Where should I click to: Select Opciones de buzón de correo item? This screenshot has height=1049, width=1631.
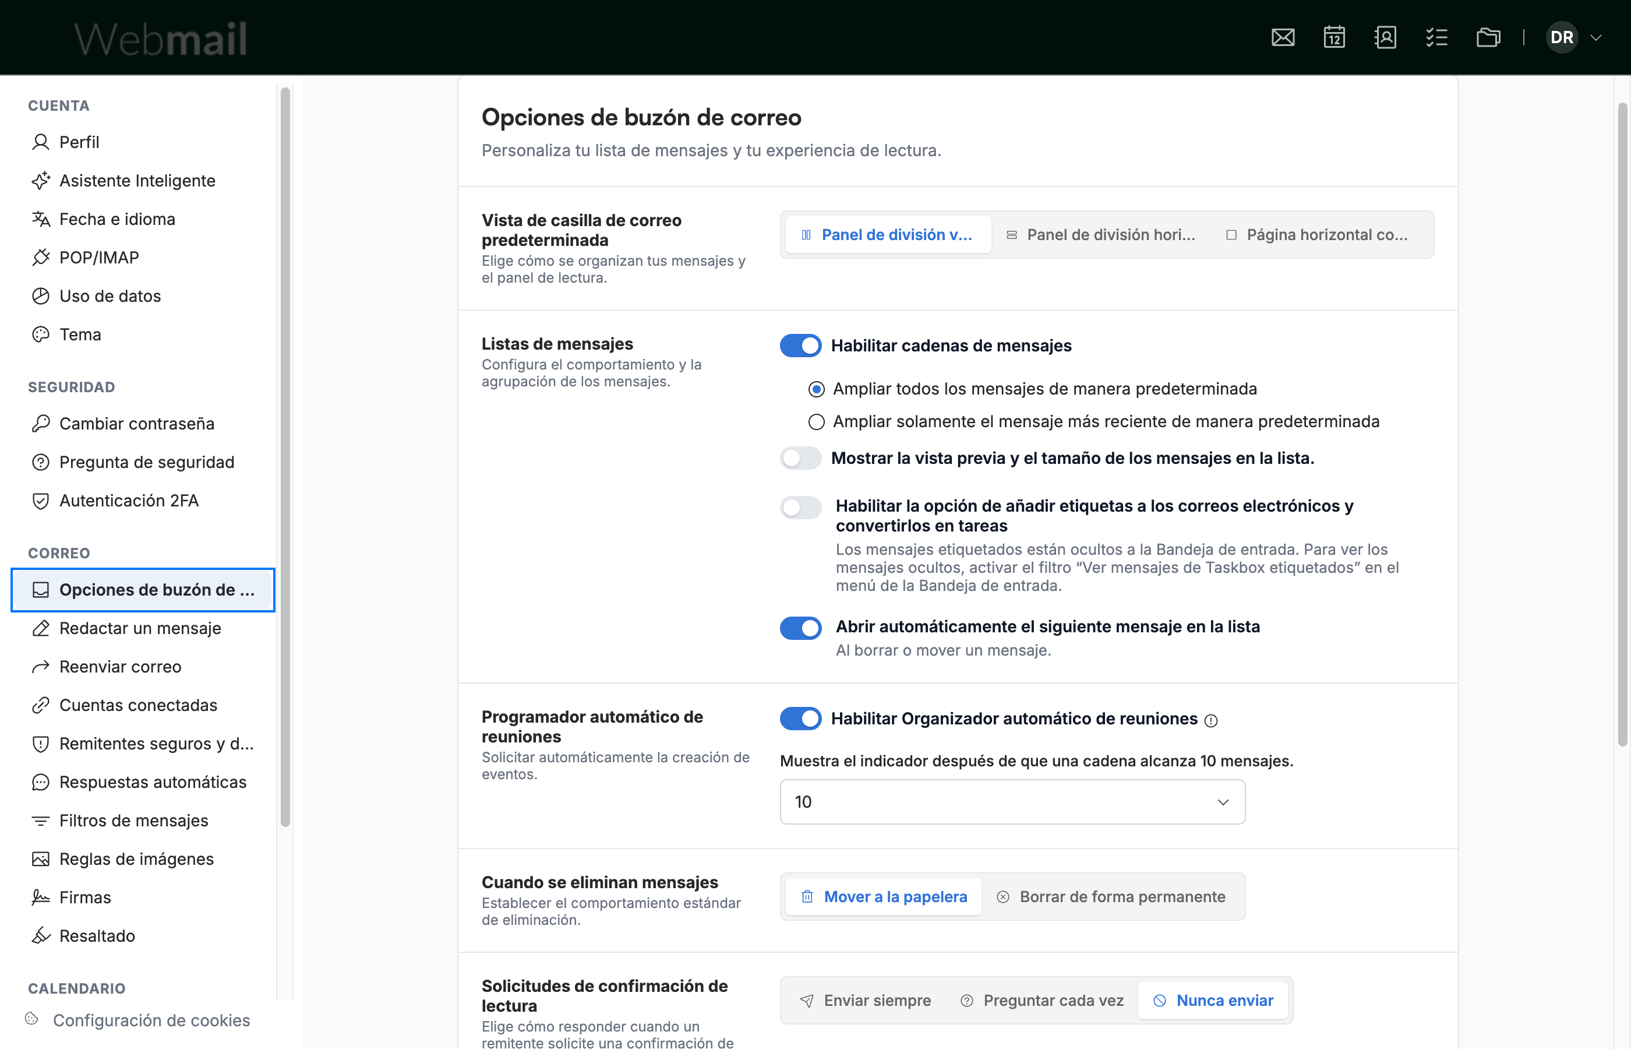pyautogui.click(x=143, y=590)
